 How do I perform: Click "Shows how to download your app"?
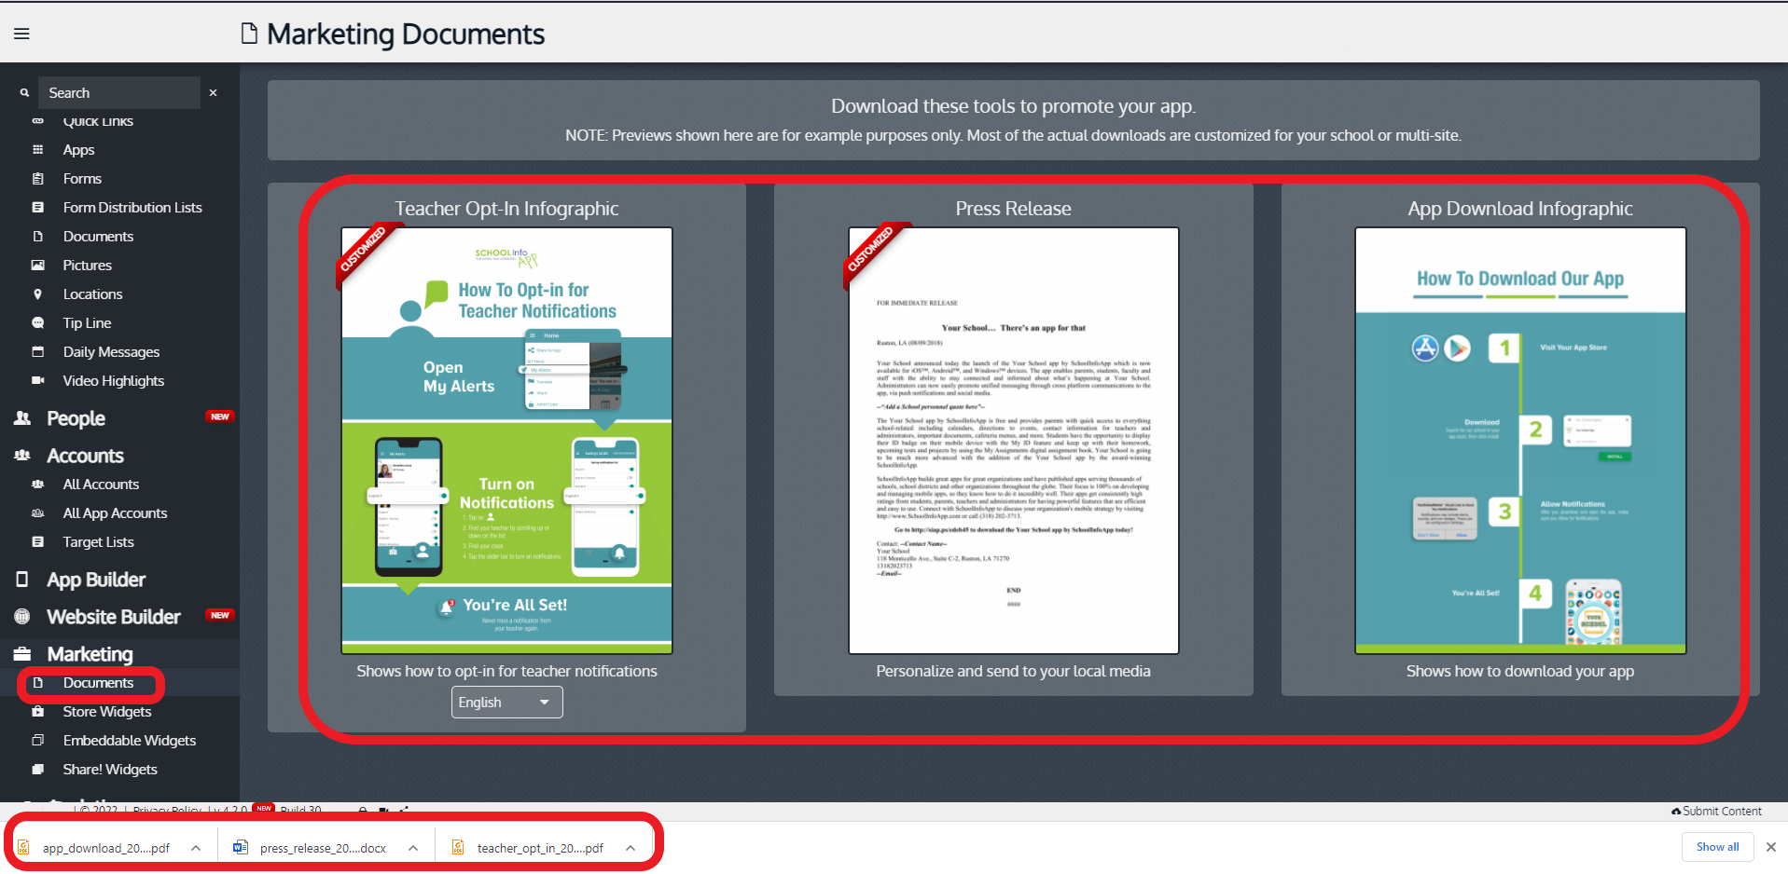pyautogui.click(x=1520, y=671)
